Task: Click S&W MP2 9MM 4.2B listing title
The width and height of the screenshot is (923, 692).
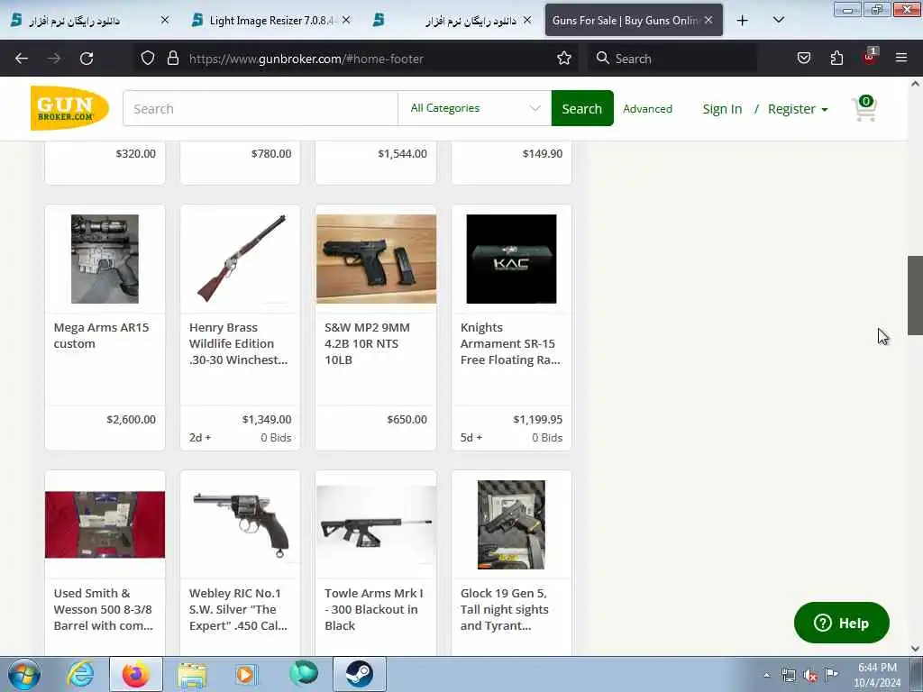Action: click(x=368, y=343)
